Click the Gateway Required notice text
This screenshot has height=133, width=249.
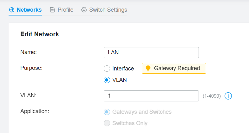[177, 68]
